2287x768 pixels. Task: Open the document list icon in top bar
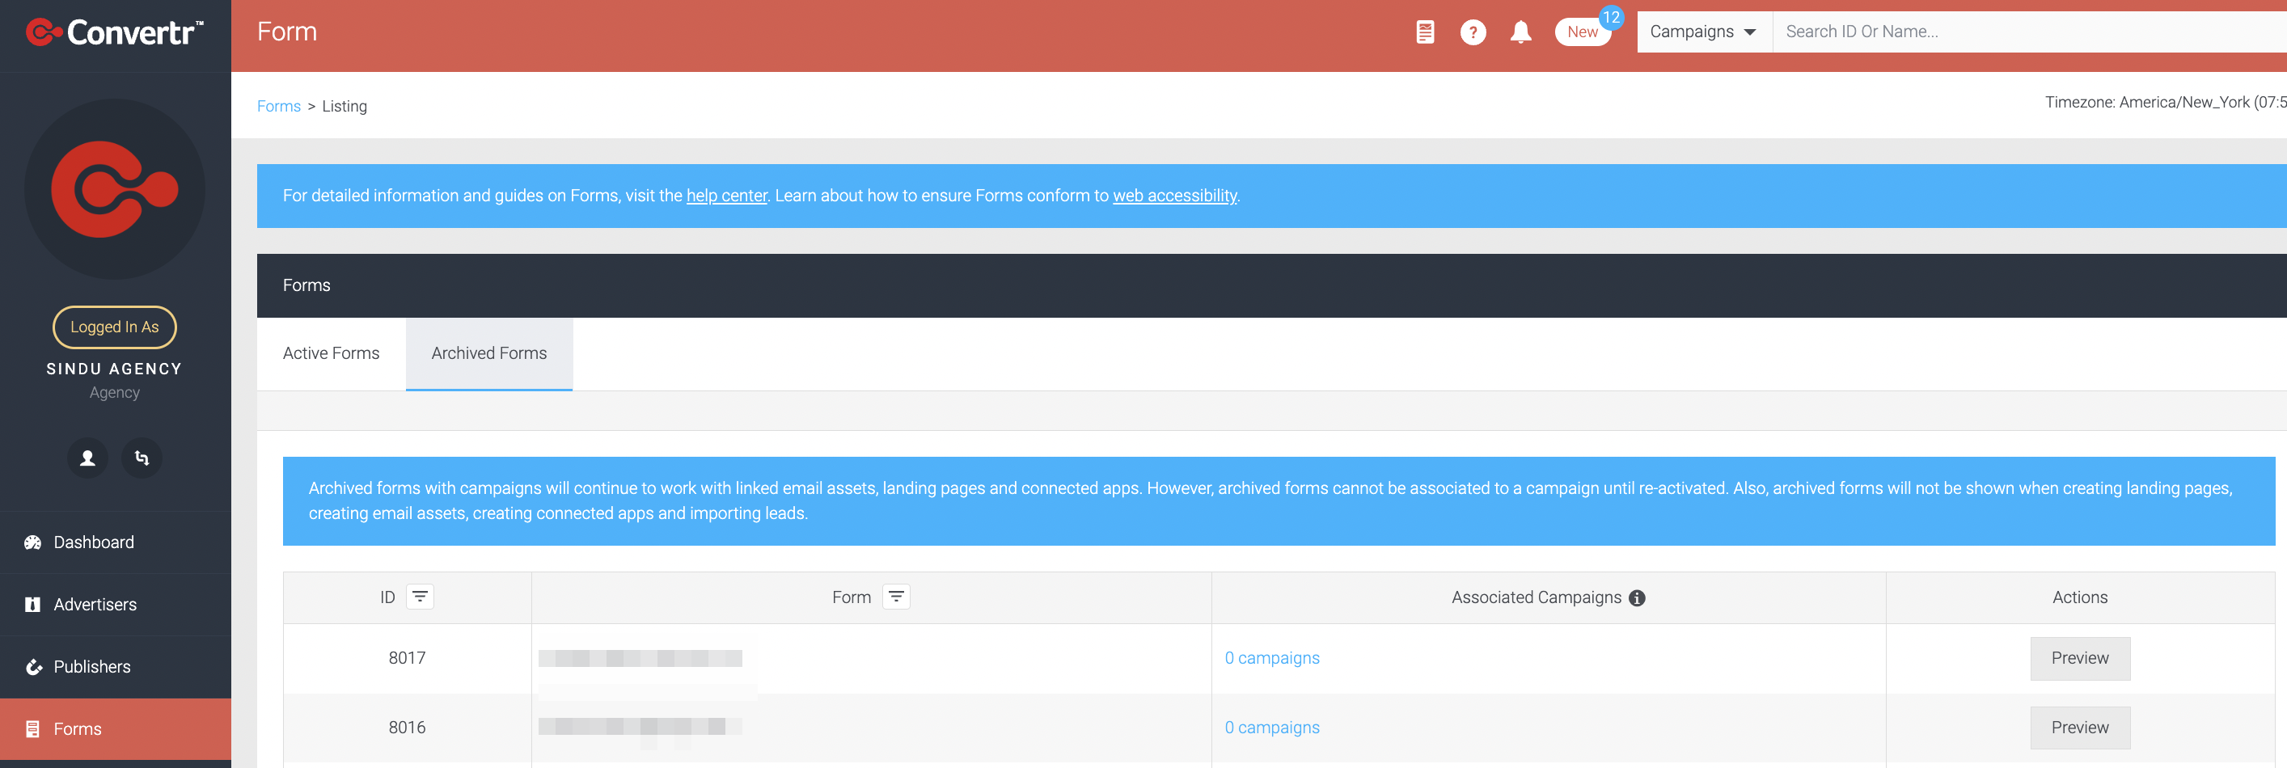tap(1425, 32)
